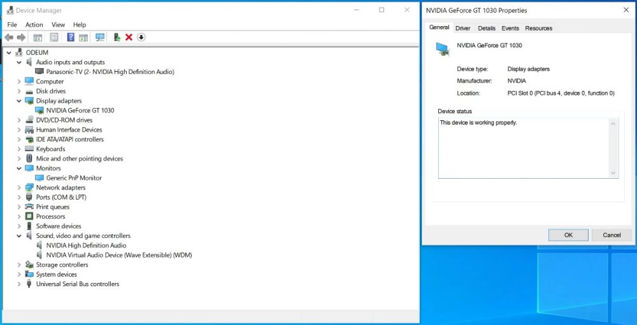Click Device status scrollbar down arrow

[x=613, y=173]
